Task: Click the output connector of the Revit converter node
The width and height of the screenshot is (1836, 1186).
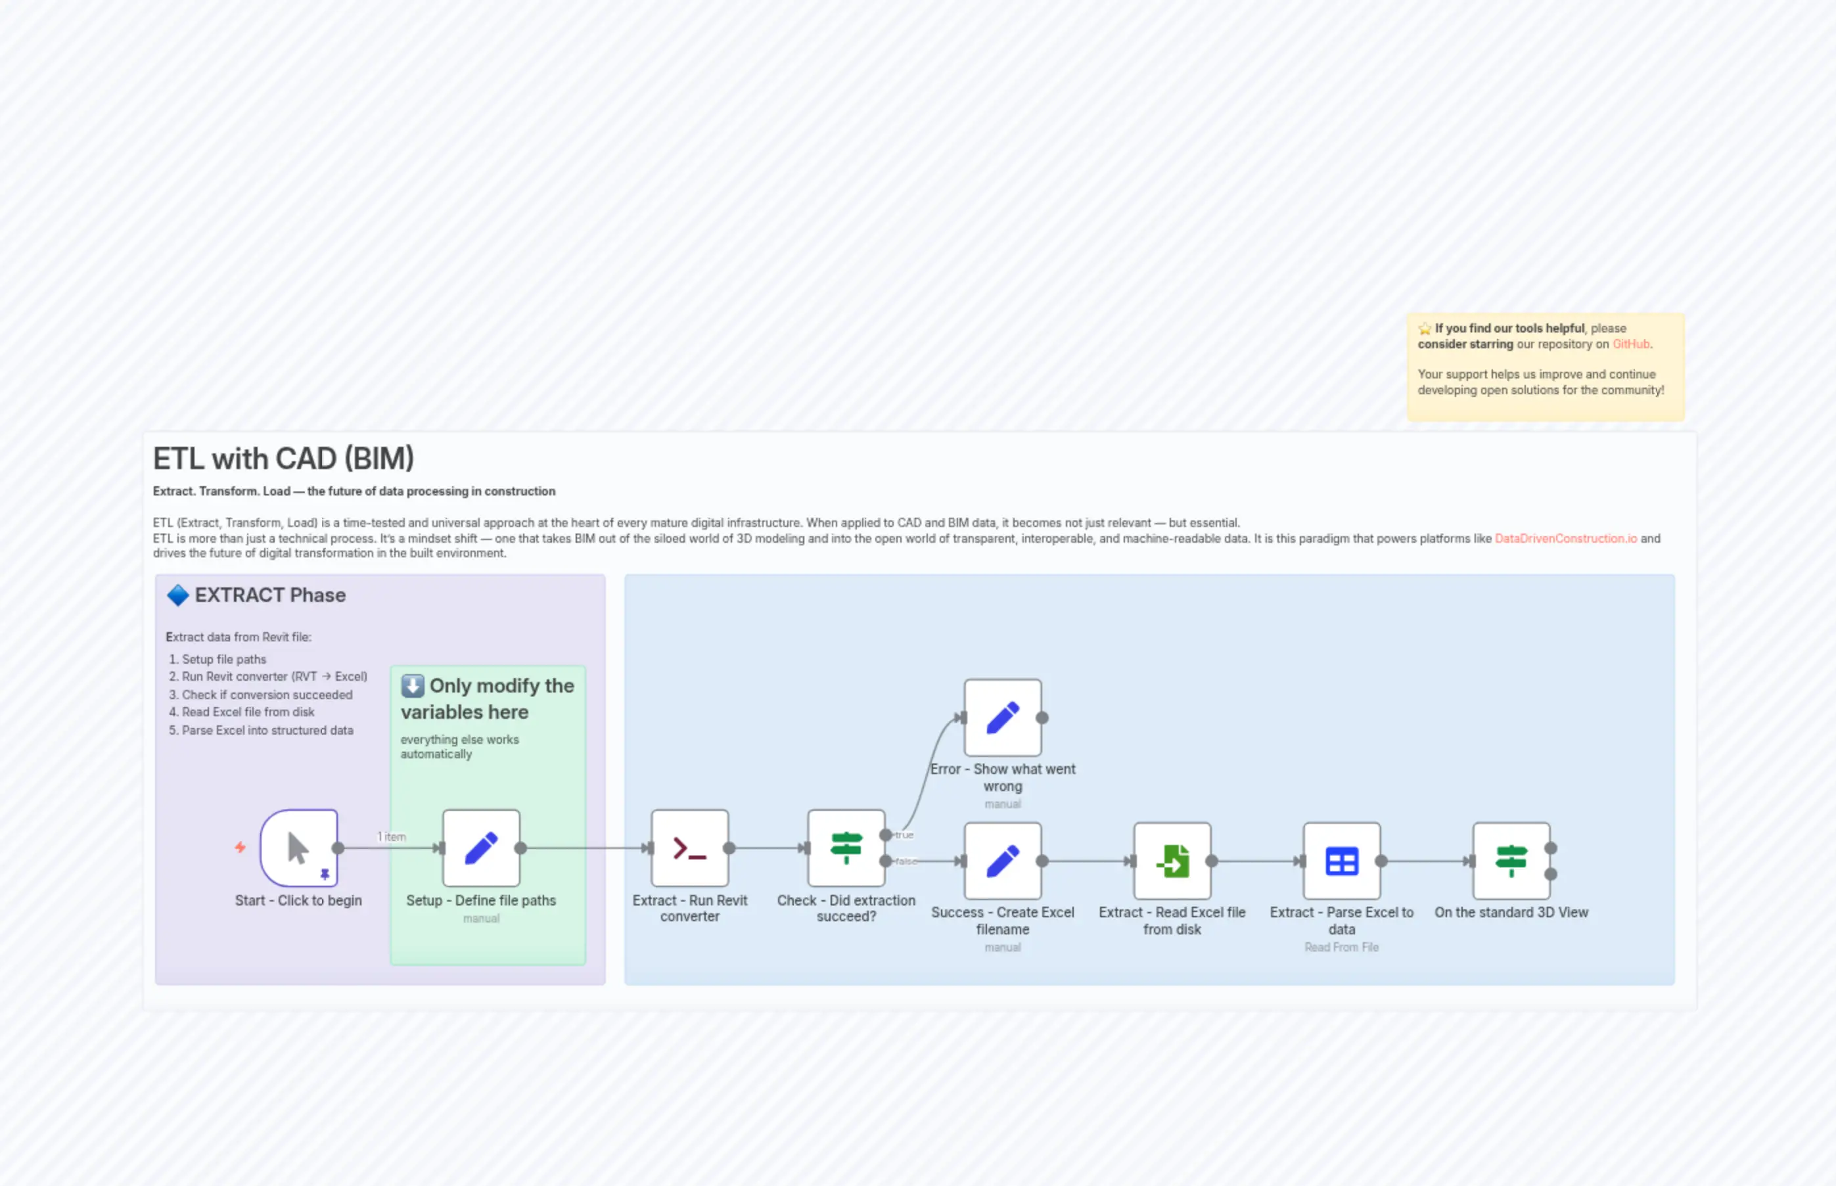Action: pos(729,849)
